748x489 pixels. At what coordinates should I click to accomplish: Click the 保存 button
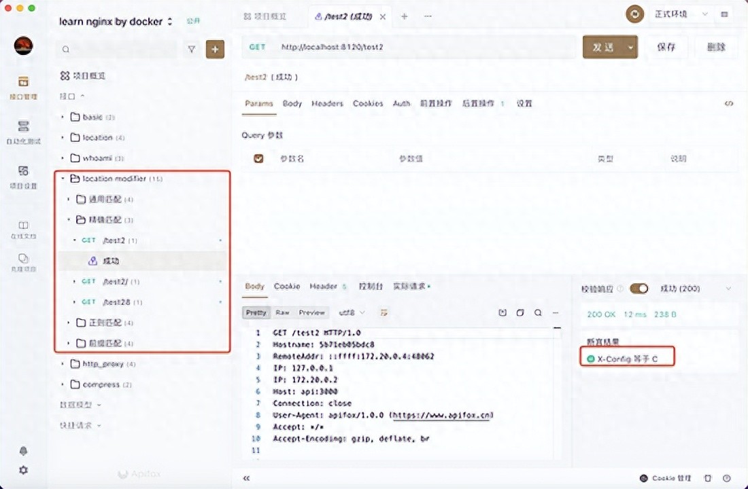click(x=666, y=47)
